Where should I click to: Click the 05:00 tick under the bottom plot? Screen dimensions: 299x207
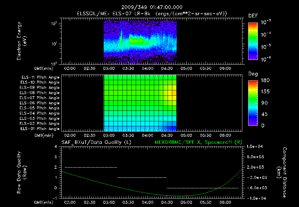pyautogui.click(x=186, y=202)
